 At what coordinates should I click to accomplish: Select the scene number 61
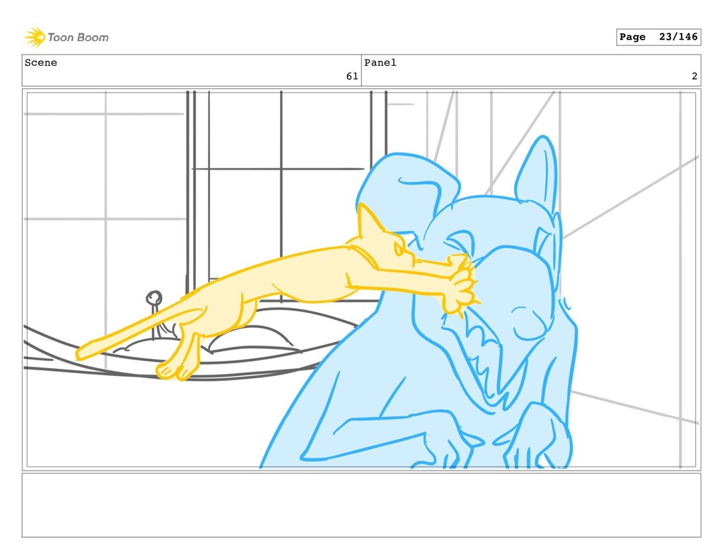point(352,76)
